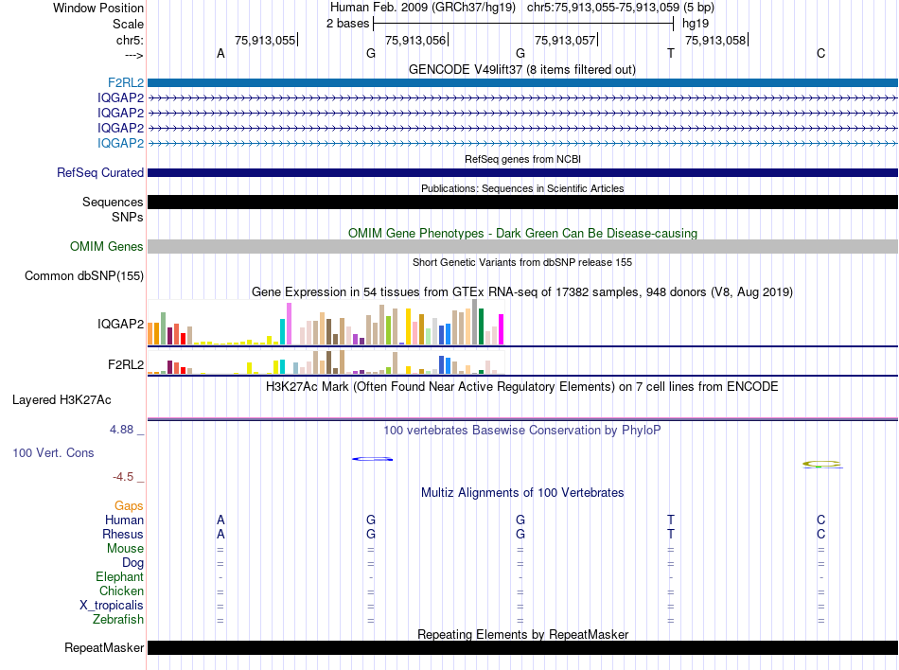Open the Layered H3K27Ac track label
This screenshot has height=670, width=899.
click(x=62, y=400)
